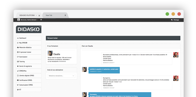Open Comunicazioni EIPASS

coord(29,85)
